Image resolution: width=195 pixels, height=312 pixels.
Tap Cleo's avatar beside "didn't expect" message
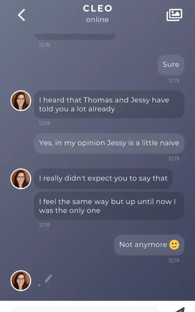pyautogui.click(x=21, y=179)
